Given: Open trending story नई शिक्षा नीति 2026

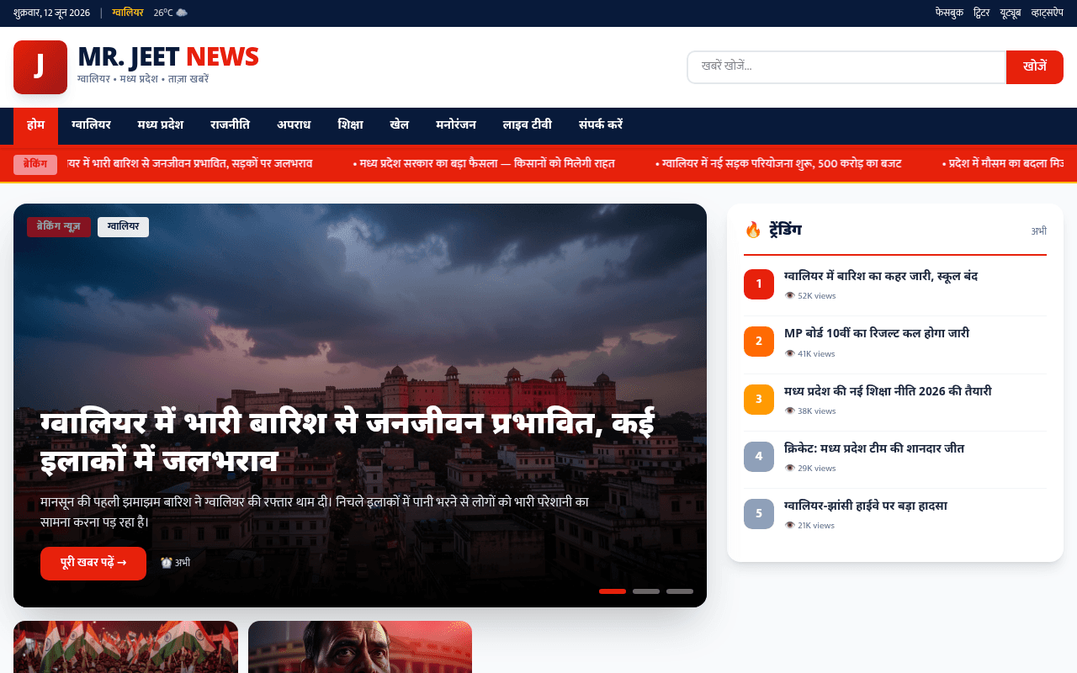Looking at the screenshot, I should click(x=888, y=391).
